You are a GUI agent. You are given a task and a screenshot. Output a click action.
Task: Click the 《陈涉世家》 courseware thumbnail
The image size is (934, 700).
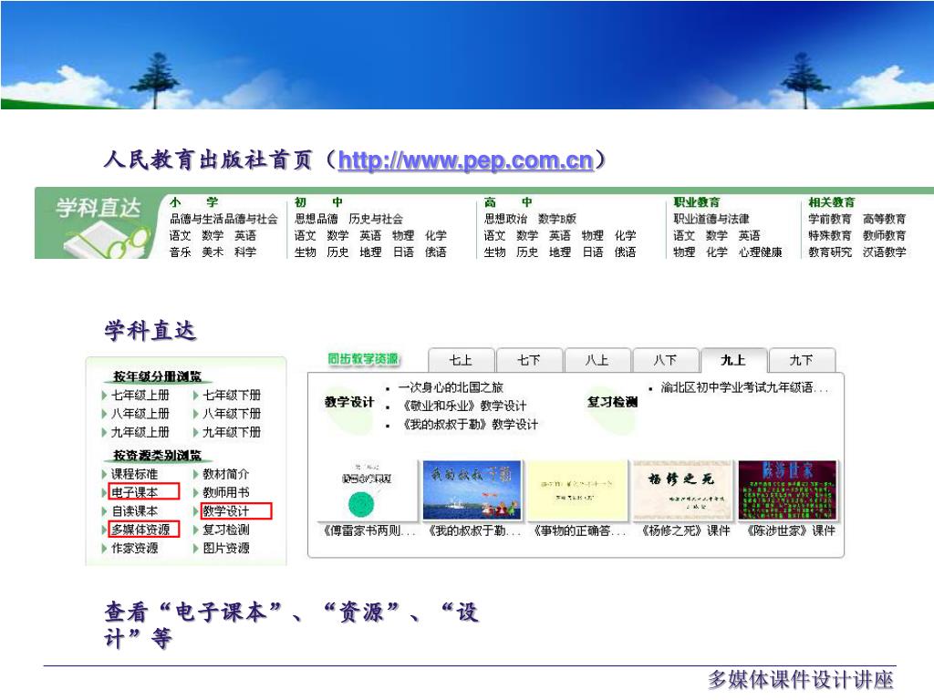coord(787,489)
